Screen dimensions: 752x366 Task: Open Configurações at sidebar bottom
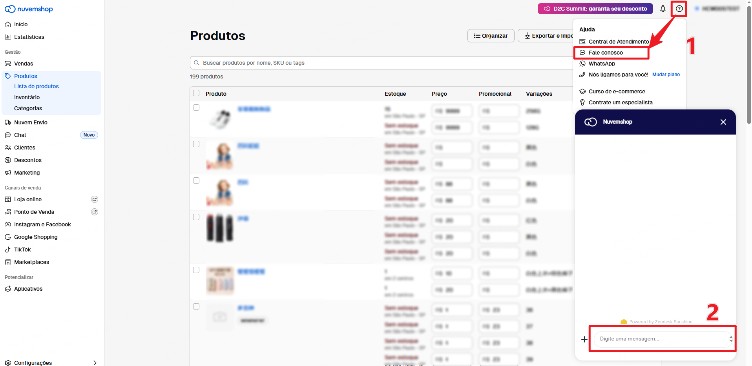click(33, 363)
